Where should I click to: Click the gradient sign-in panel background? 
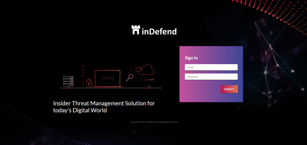pyautogui.click(x=211, y=96)
